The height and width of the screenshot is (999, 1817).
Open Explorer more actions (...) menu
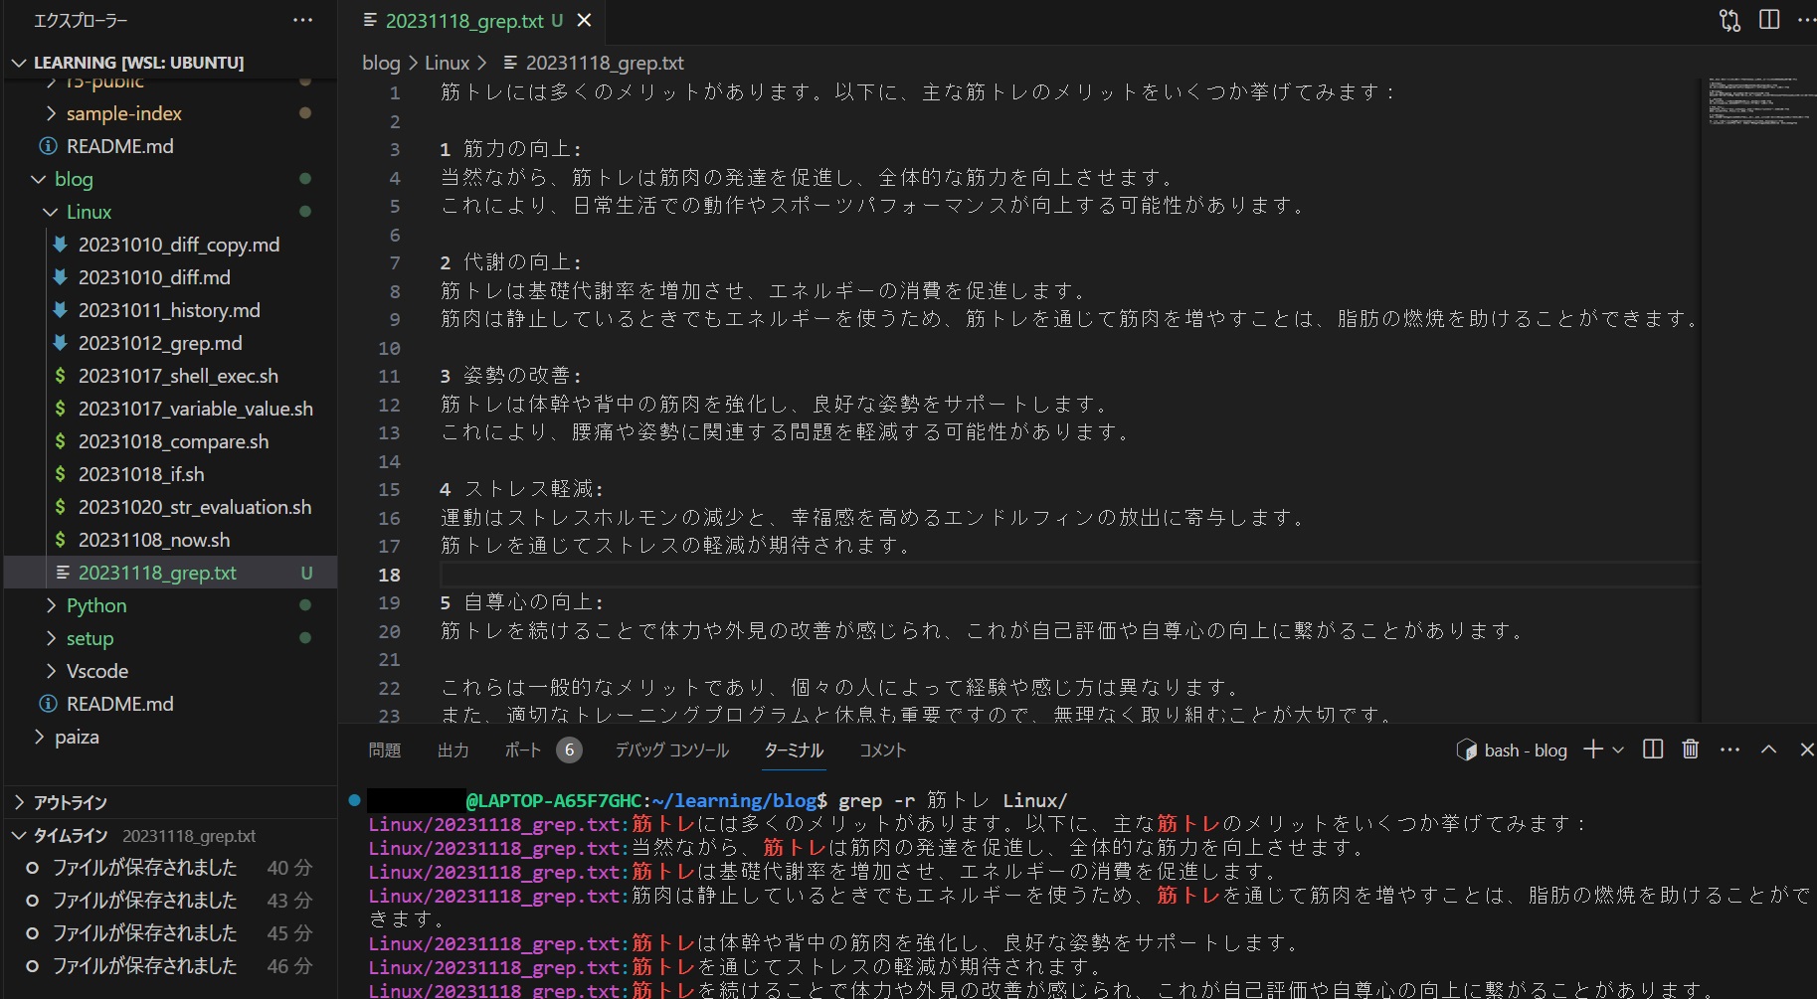(302, 19)
